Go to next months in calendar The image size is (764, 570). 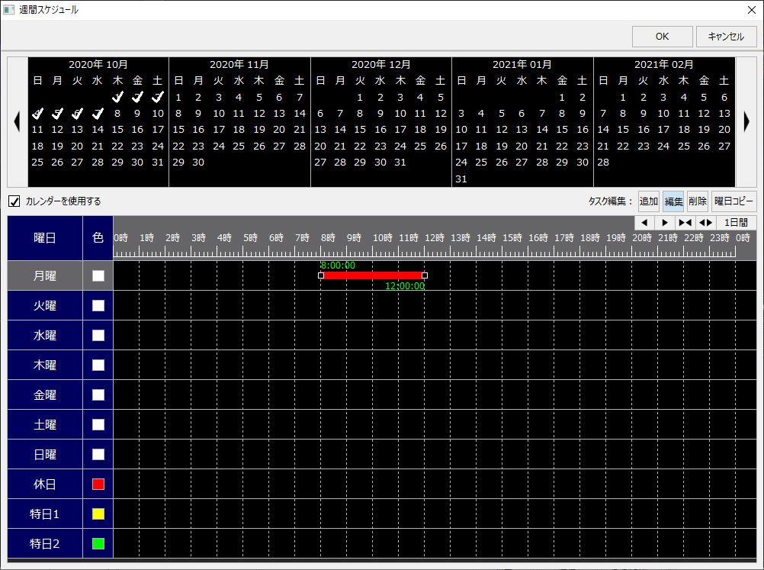tap(746, 122)
